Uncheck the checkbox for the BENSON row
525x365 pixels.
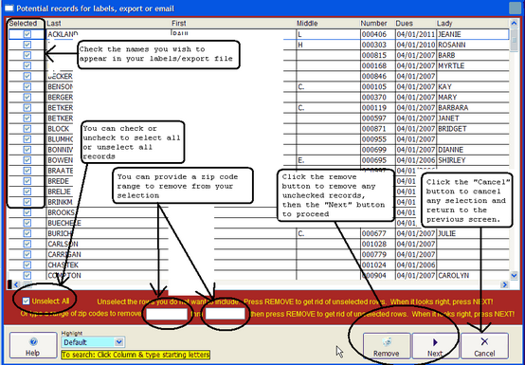[27, 86]
